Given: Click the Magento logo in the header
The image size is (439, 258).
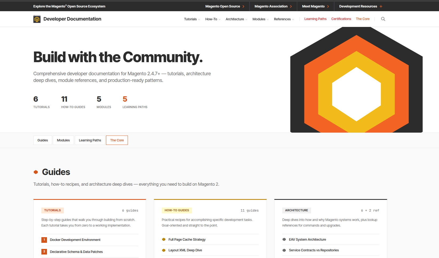Looking at the screenshot, I should coord(37,19).
